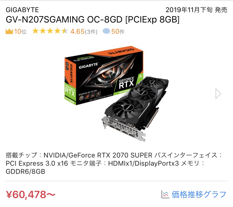Open the 50件 comments count
This screenshot has height=207, width=233.
(118, 31)
